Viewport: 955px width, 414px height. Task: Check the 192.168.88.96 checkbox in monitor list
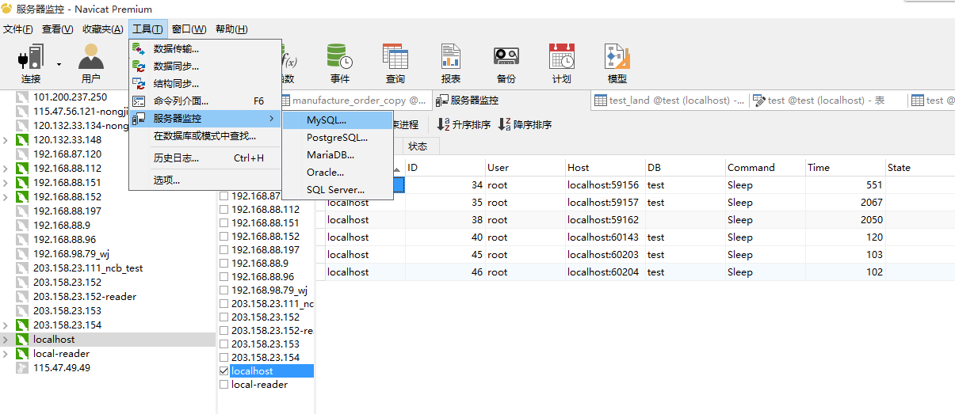(x=223, y=277)
